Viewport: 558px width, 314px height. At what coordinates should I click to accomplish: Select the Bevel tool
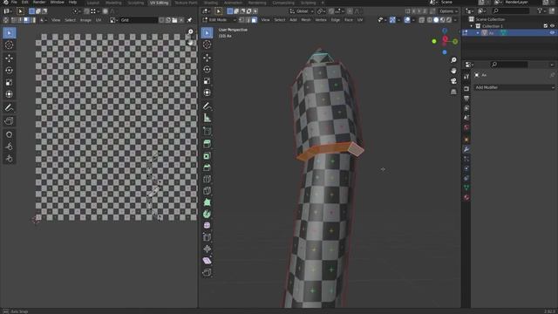(x=208, y=167)
